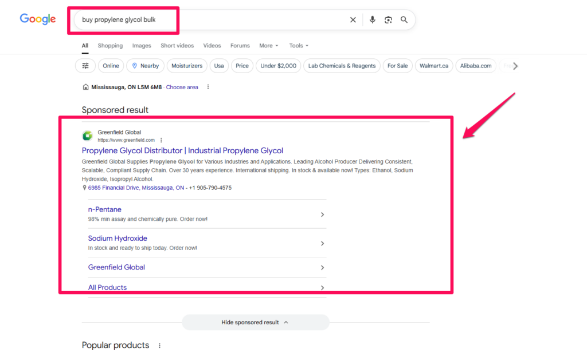The image size is (587, 350).
Task: Open the Short videos tab
Action: point(177,46)
